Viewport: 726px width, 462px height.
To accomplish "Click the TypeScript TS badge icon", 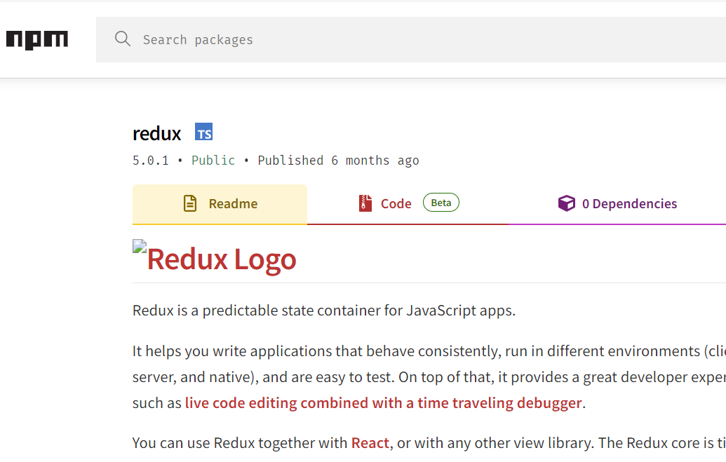I will coord(203,132).
